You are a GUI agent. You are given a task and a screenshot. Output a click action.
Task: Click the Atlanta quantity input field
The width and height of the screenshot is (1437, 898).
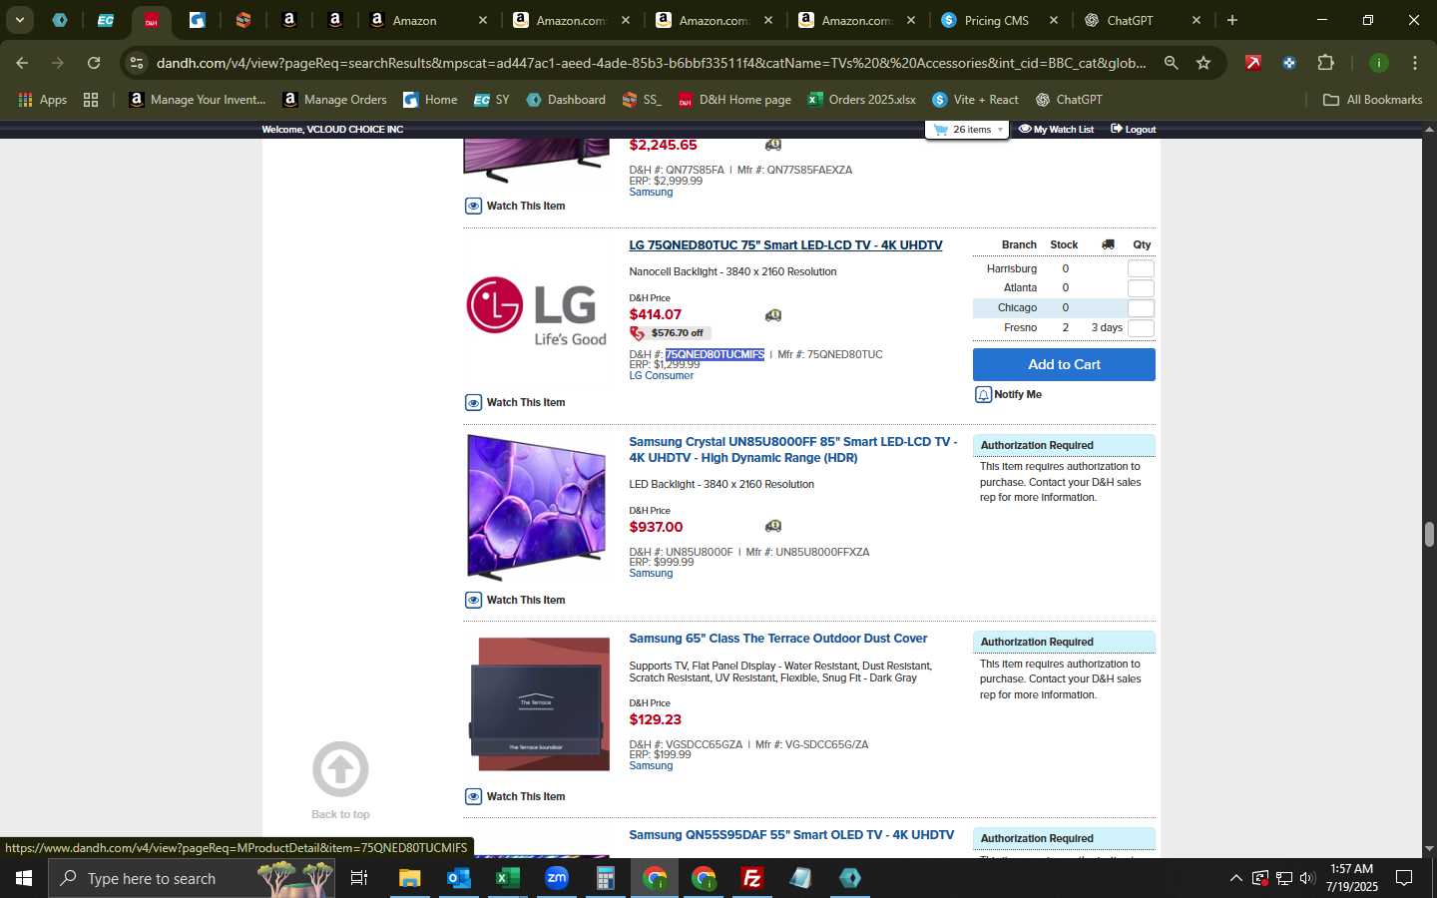pyautogui.click(x=1141, y=288)
